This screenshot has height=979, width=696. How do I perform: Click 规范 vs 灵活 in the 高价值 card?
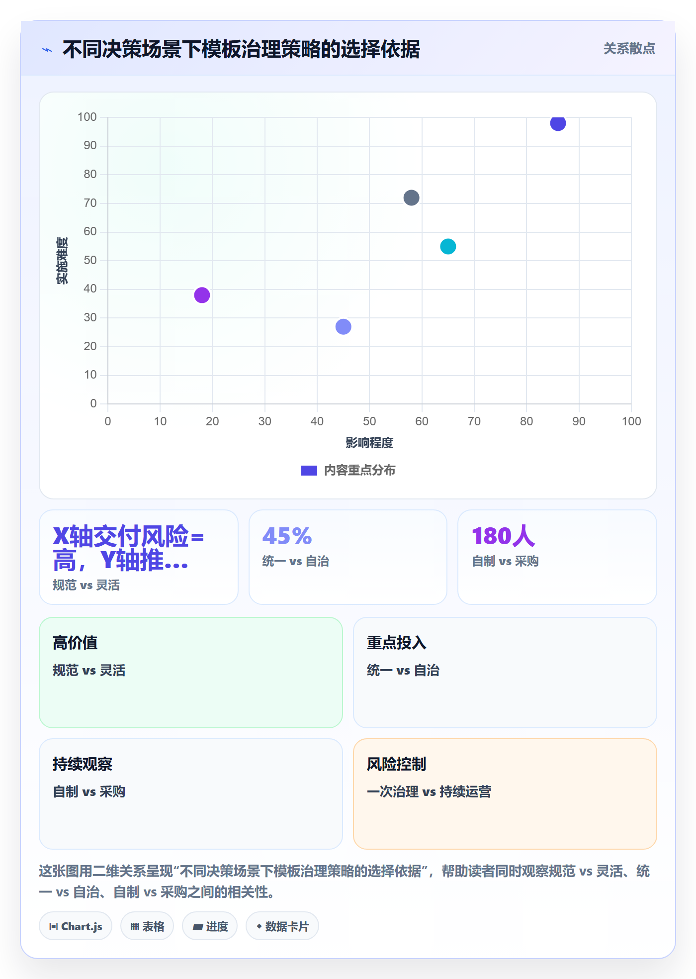click(x=89, y=670)
